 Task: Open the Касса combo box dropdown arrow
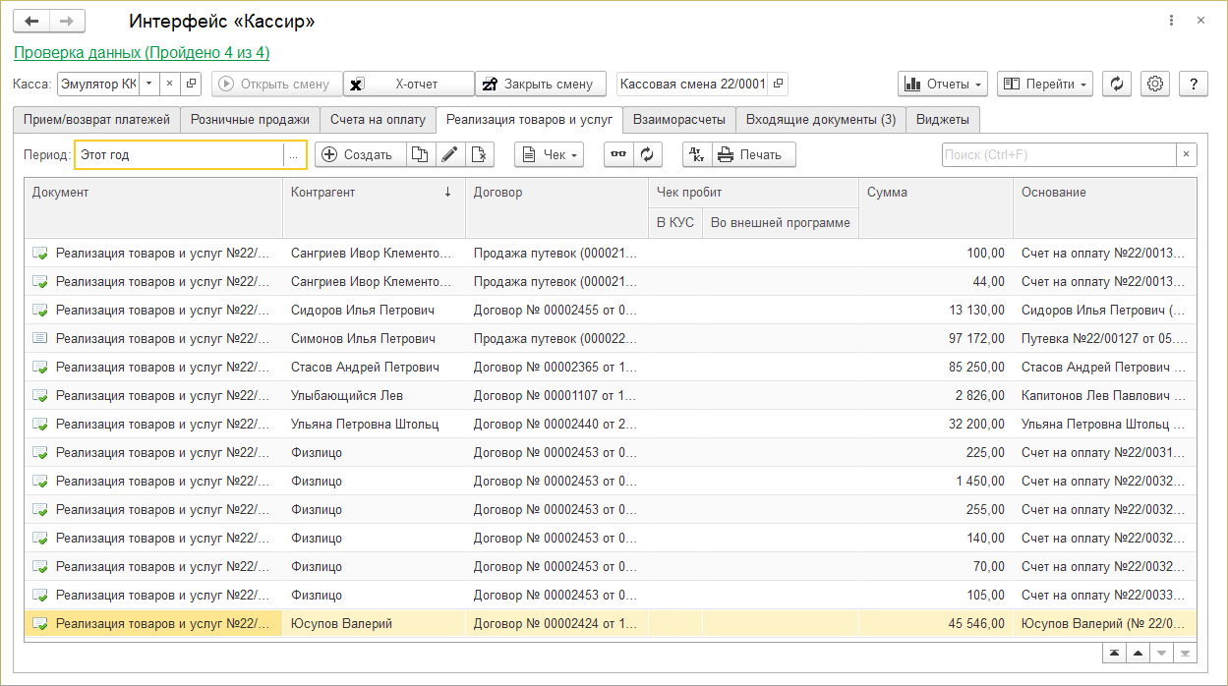tap(148, 84)
